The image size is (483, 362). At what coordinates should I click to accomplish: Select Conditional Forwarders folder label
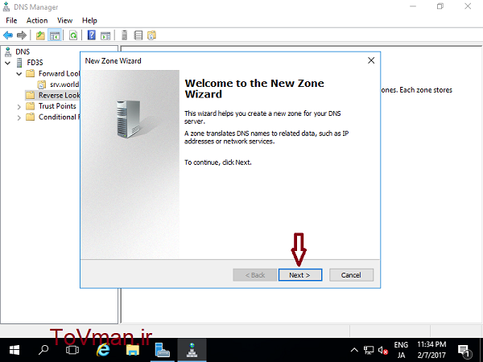pyautogui.click(x=59, y=117)
